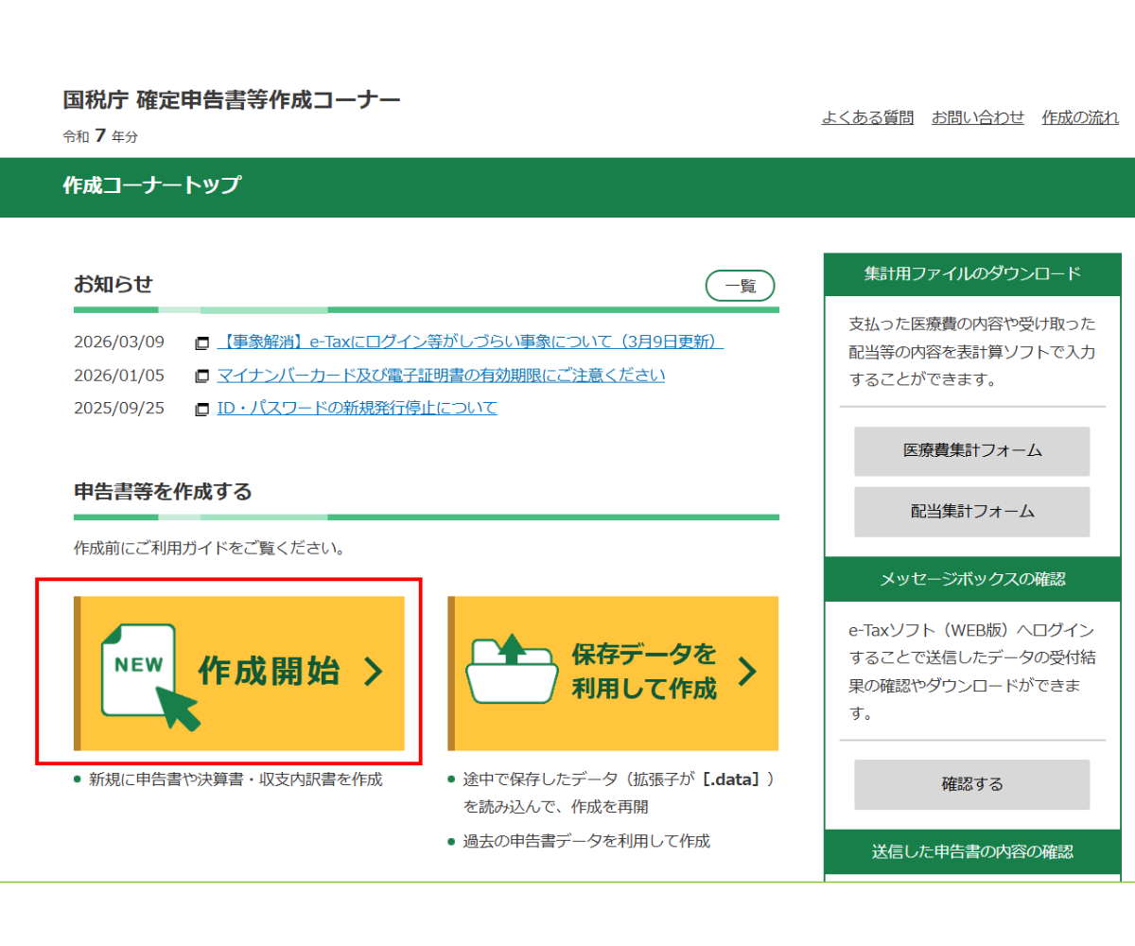This screenshot has width=1135, height=946.
Task: Click the news icon beside the マイナンバーカード announcement
Action: click(202, 375)
